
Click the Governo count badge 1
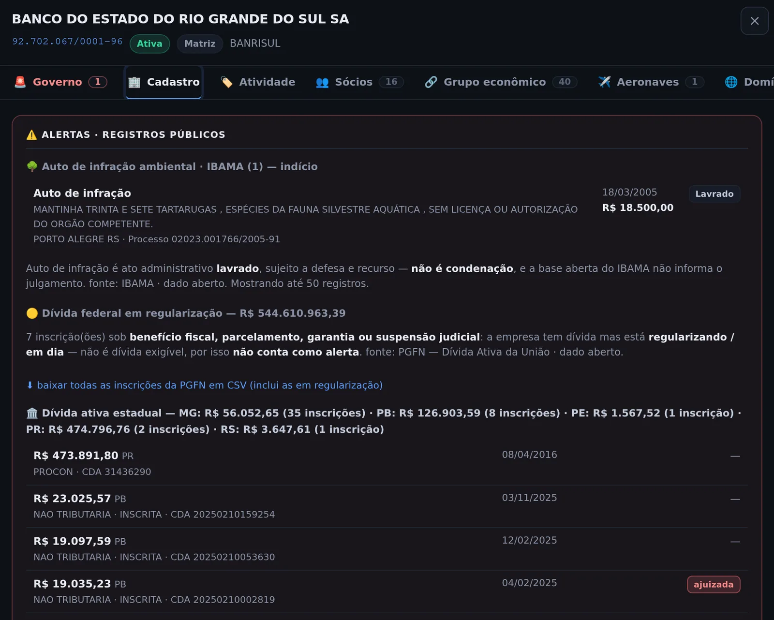pyautogui.click(x=98, y=82)
